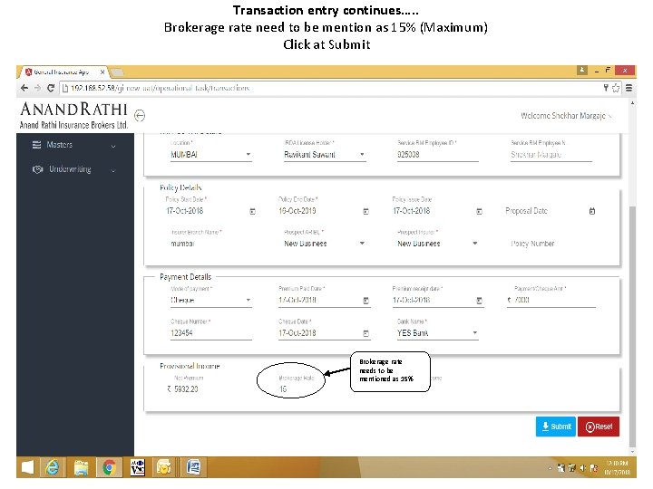Click the Chrome taskbar icon
653x489 pixels.
109,468
